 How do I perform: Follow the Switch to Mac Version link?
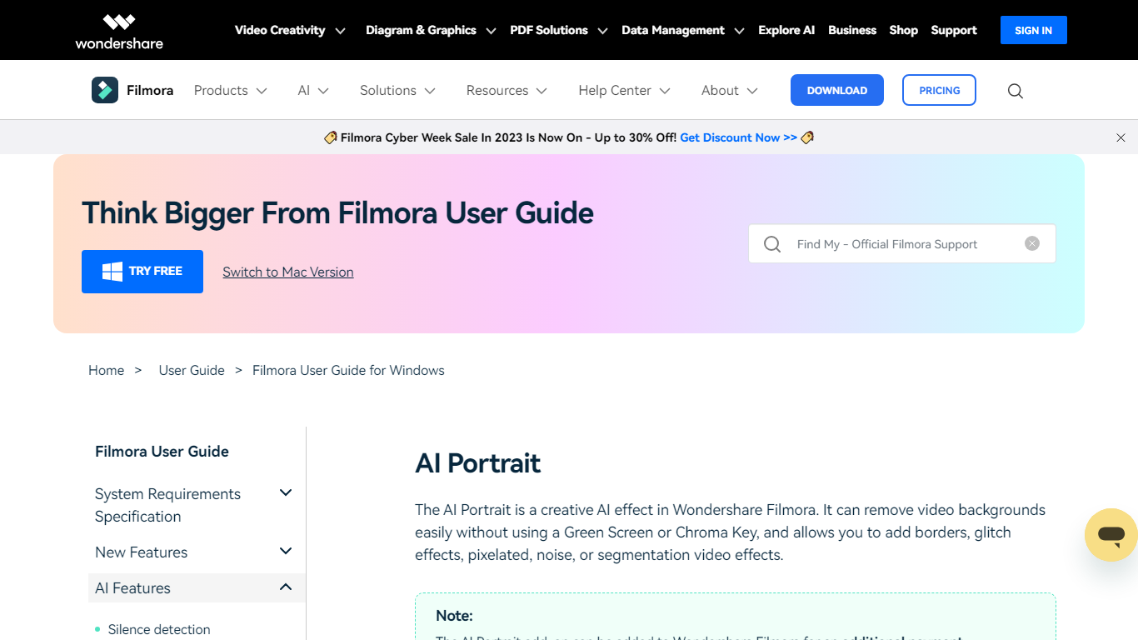pos(288,272)
